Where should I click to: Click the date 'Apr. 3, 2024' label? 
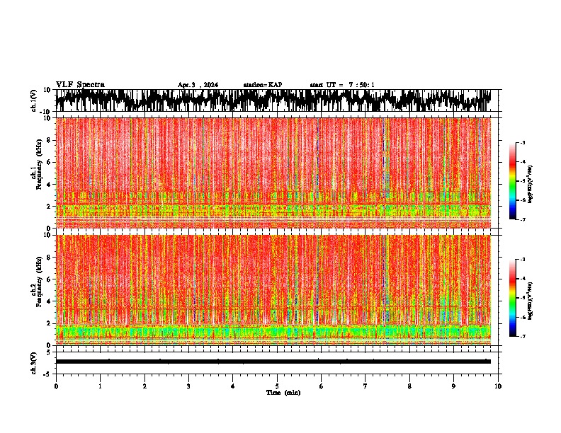tap(198, 85)
